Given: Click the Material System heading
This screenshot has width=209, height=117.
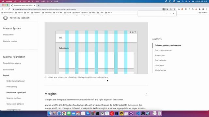Looking at the screenshot, I should 12,28.
